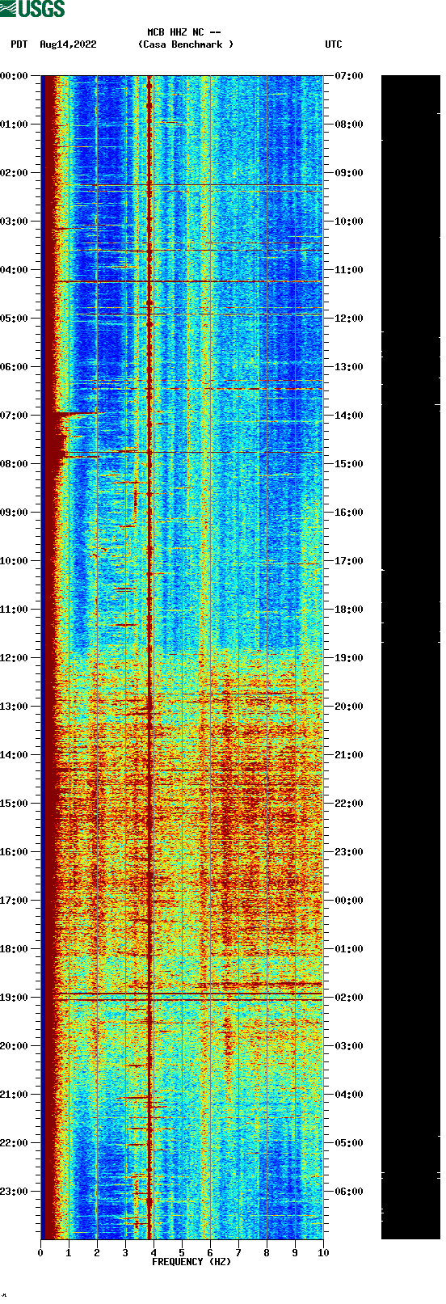Click UTC axis label '22:00'
The width and height of the screenshot is (446, 1304).
pyautogui.click(x=349, y=804)
